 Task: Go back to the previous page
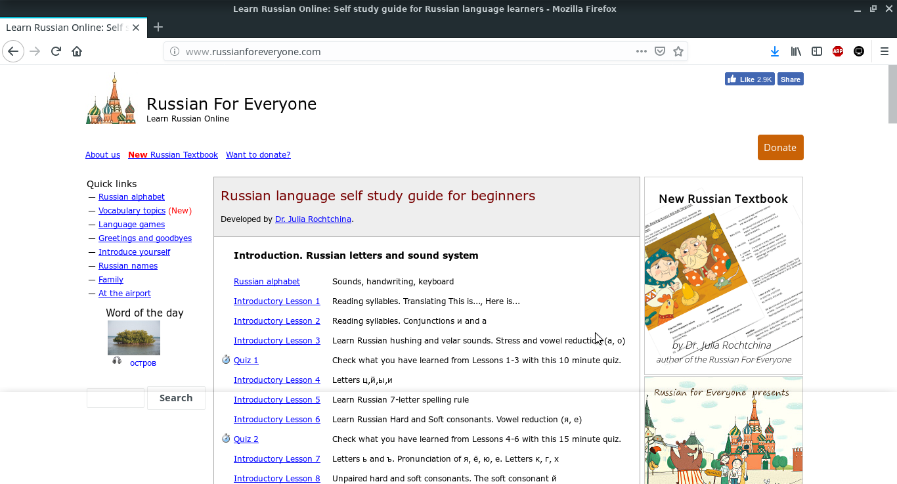(x=13, y=51)
